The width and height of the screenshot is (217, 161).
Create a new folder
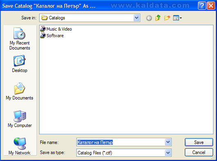click(167, 18)
